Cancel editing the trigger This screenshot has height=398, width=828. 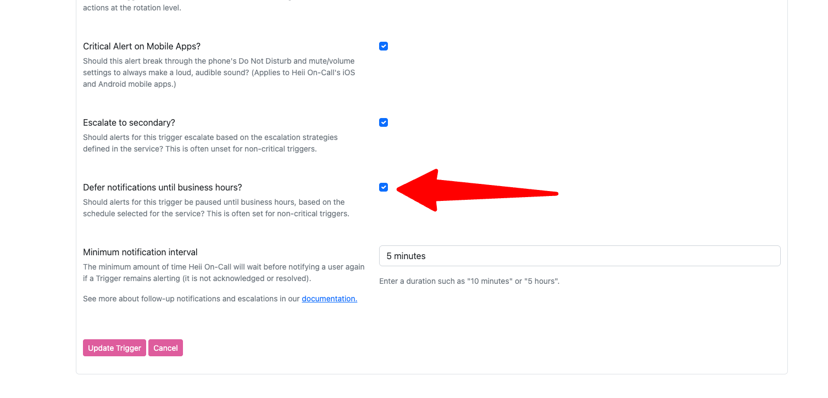pyautogui.click(x=165, y=348)
